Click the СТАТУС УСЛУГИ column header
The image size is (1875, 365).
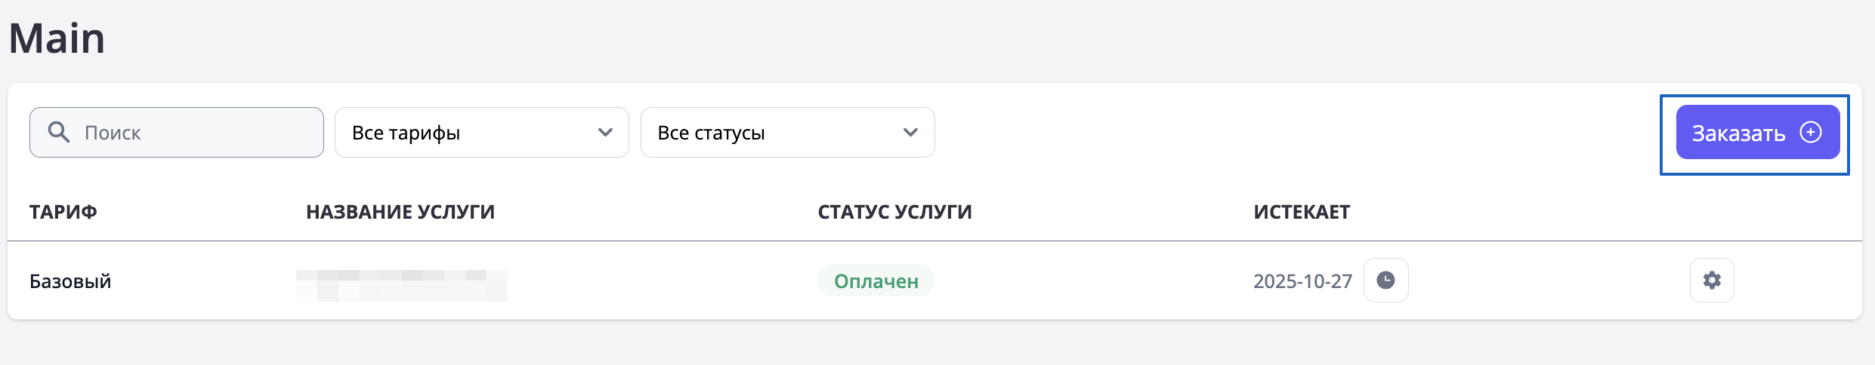point(894,212)
